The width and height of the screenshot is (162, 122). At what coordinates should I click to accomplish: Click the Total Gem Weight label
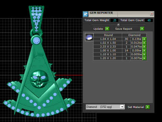pyautogui.click(x=97, y=20)
